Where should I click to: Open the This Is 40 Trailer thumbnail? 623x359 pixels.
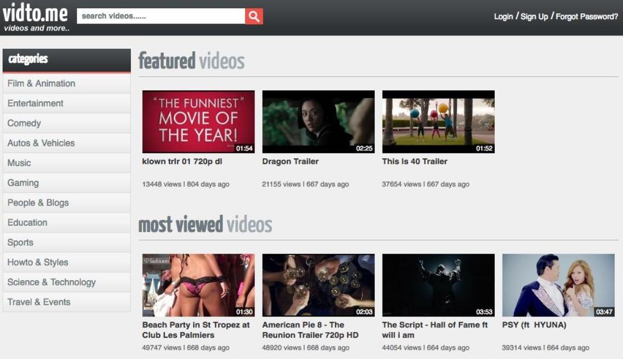438,121
